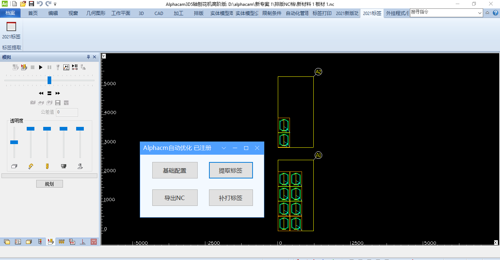Click the material transparency slider handle

point(14,142)
